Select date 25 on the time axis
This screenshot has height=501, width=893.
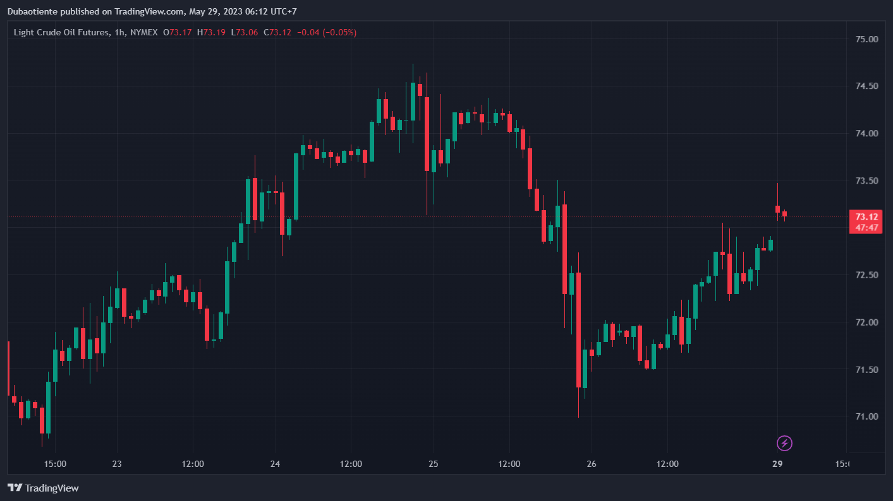click(433, 464)
